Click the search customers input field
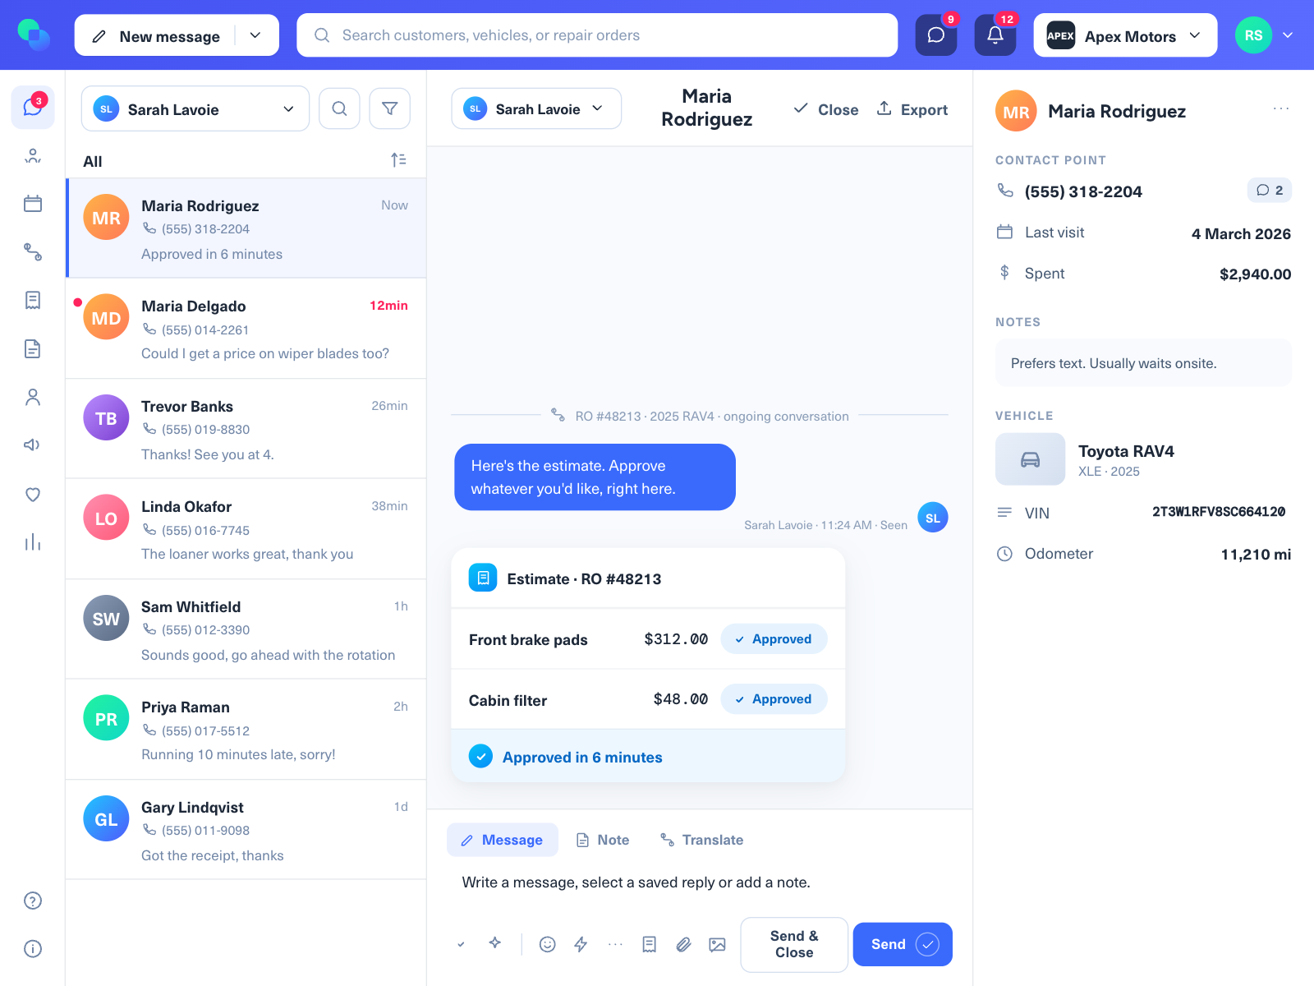Viewport: 1314px width, 986px height. [597, 35]
